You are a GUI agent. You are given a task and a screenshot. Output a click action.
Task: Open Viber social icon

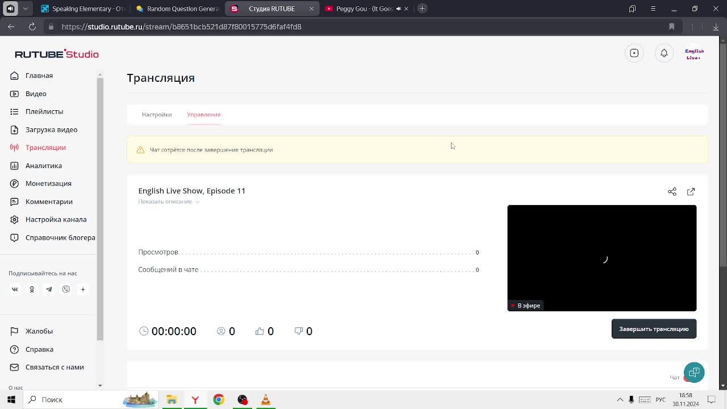coord(66,289)
